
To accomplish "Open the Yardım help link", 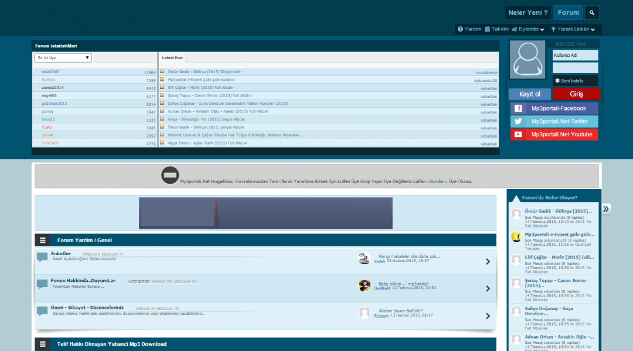I will (x=469, y=29).
